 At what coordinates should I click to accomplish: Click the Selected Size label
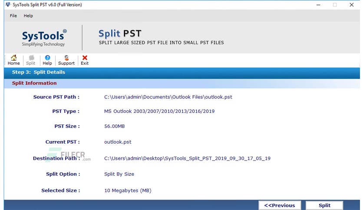[x=61, y=190]
